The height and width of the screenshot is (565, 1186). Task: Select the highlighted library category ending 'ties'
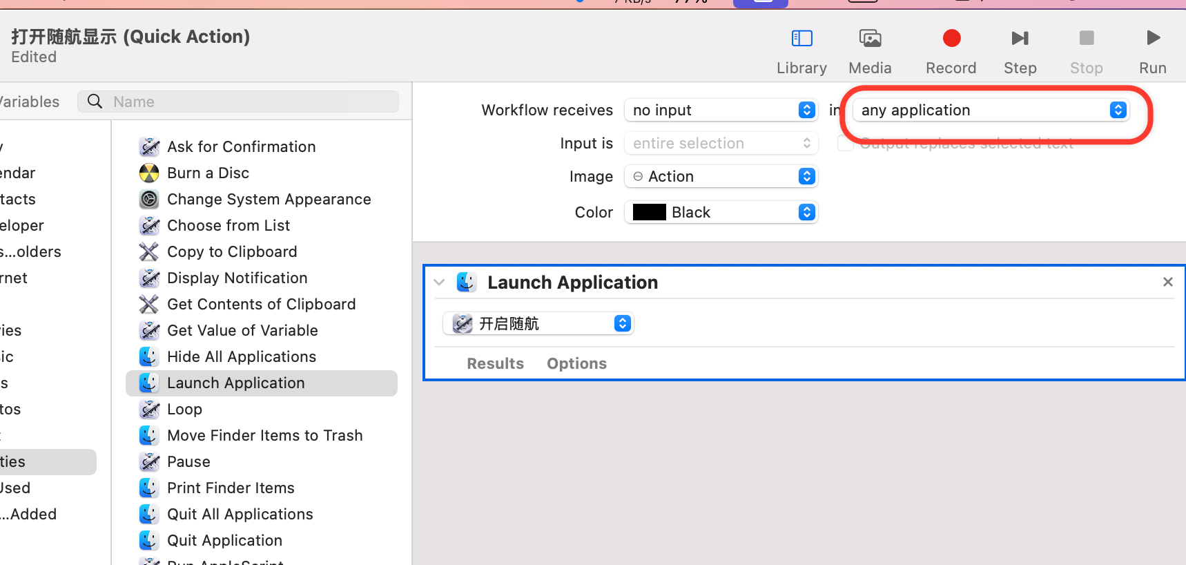pyautogui.click(x=48, y=461)
